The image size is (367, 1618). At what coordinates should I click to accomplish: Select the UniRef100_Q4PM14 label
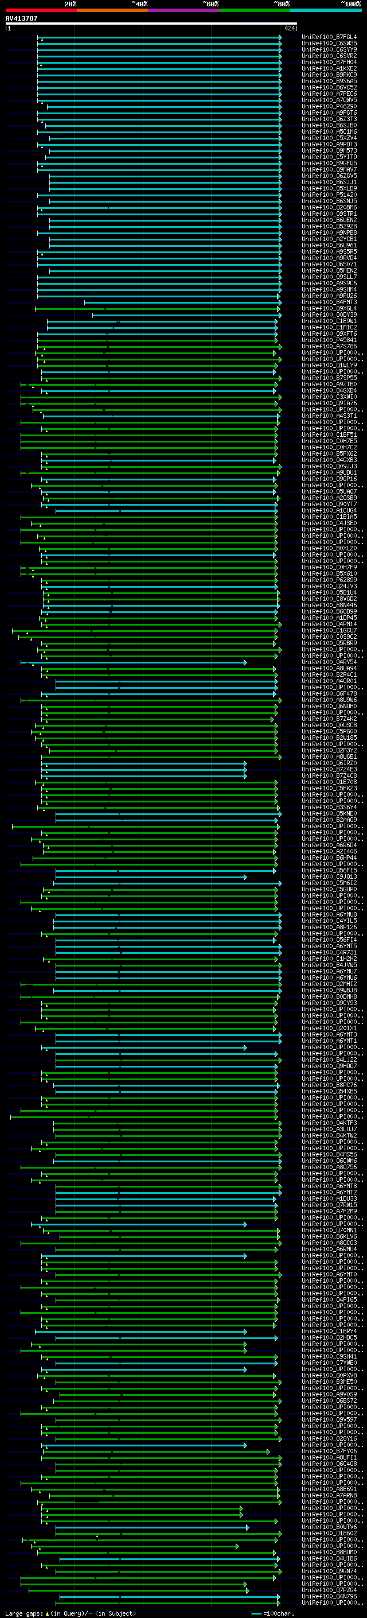(x=329, y=624)
